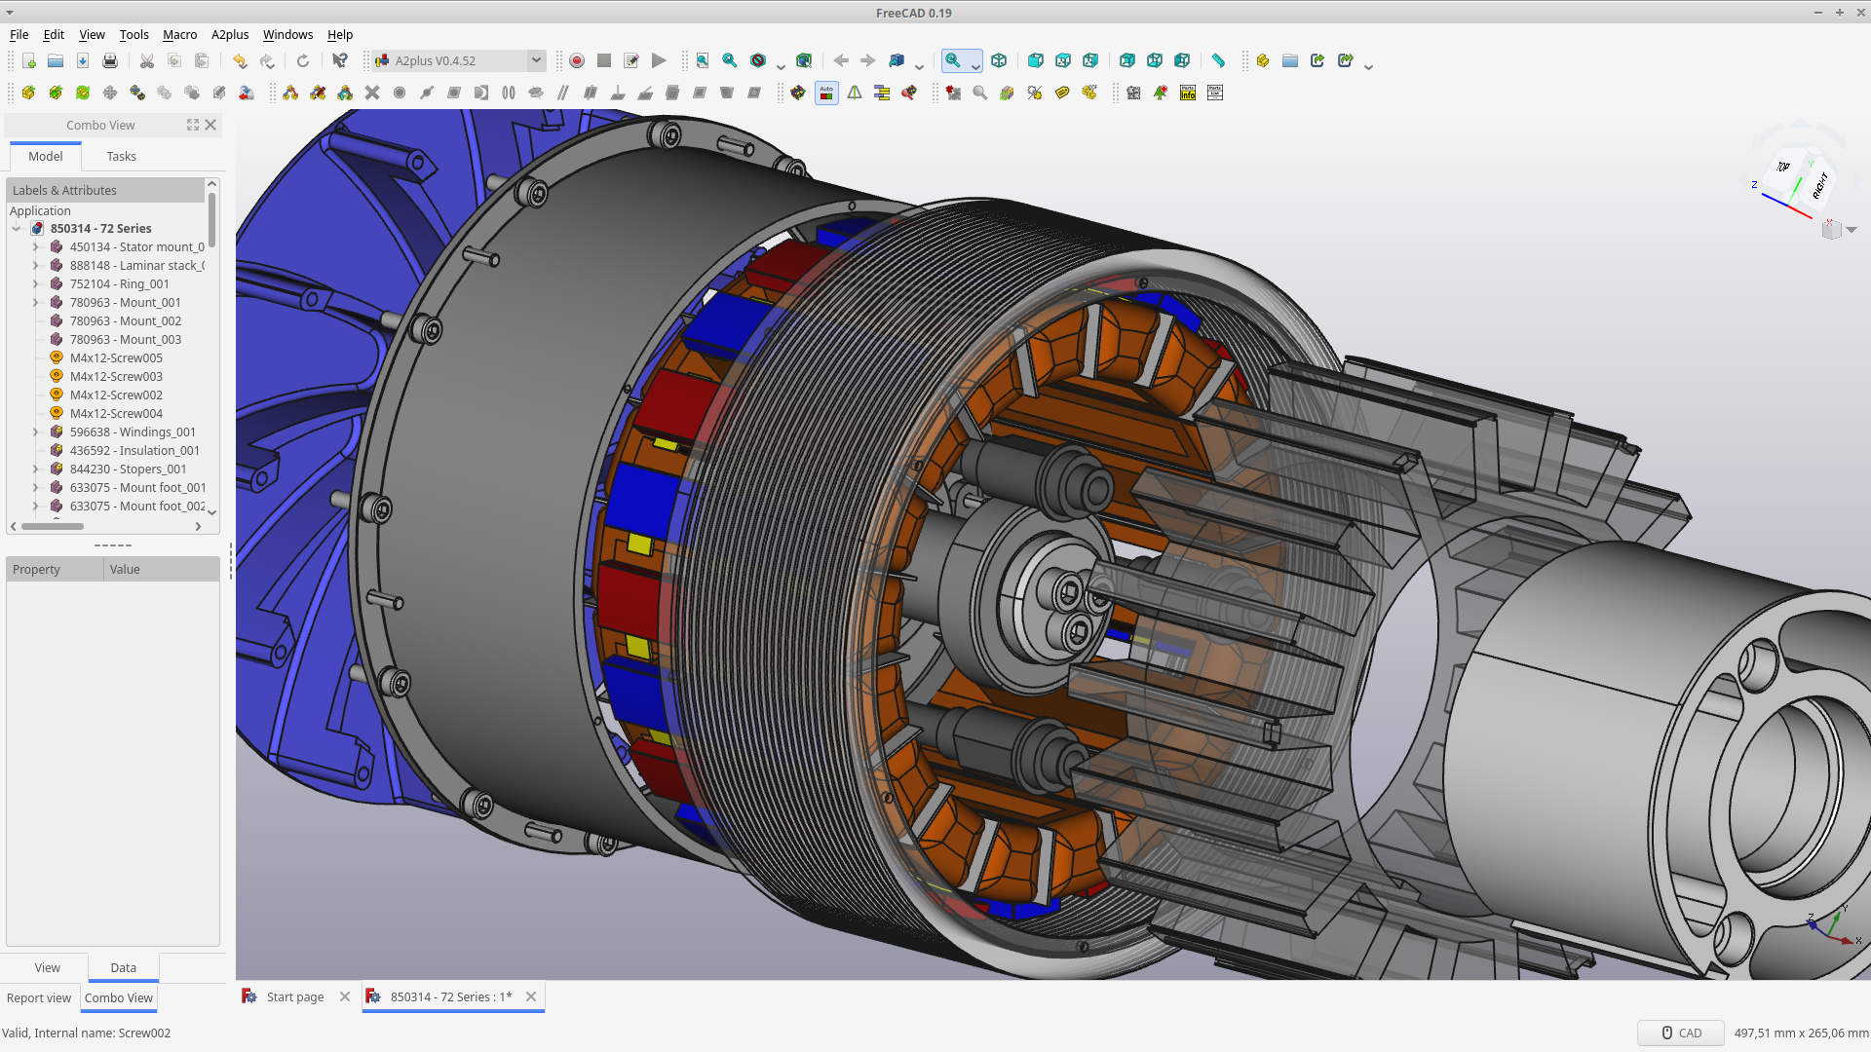Select the Front view cube icon
The height and width of the screenshot is (1052, 1871).
coord(1036,60)
